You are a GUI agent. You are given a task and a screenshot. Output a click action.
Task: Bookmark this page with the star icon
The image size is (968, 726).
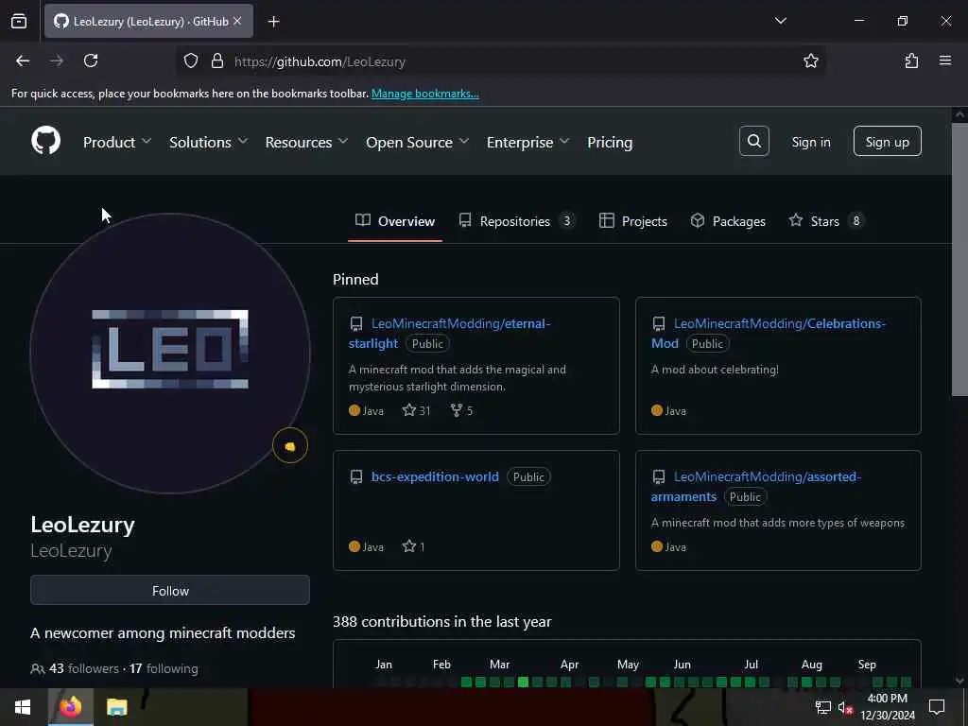tap(810, 60)
